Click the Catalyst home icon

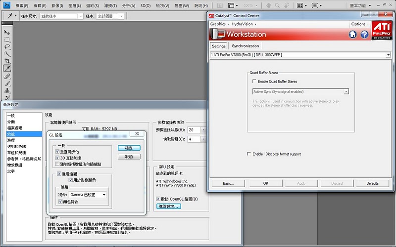pos(352,34)
